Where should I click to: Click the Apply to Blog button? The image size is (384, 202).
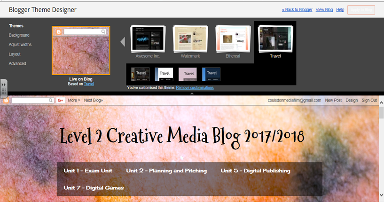[361, 10]
